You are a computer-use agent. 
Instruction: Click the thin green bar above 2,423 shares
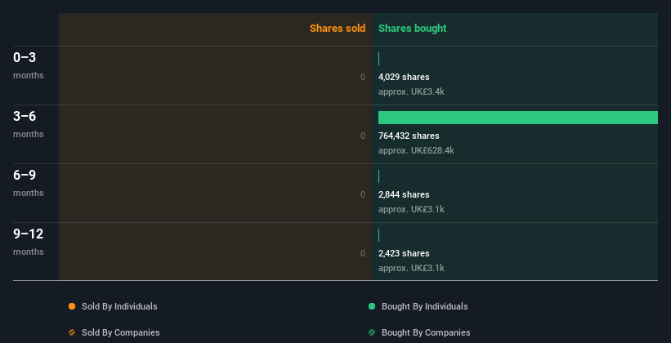click(378, 235)
